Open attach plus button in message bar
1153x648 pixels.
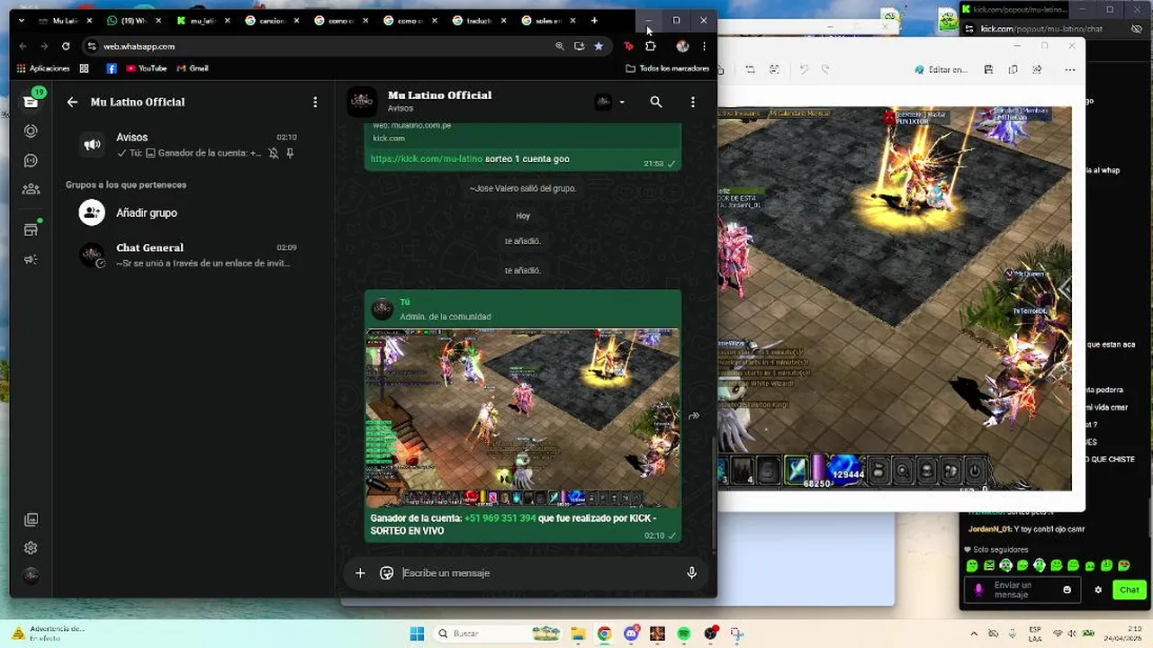tap(360, 573)
